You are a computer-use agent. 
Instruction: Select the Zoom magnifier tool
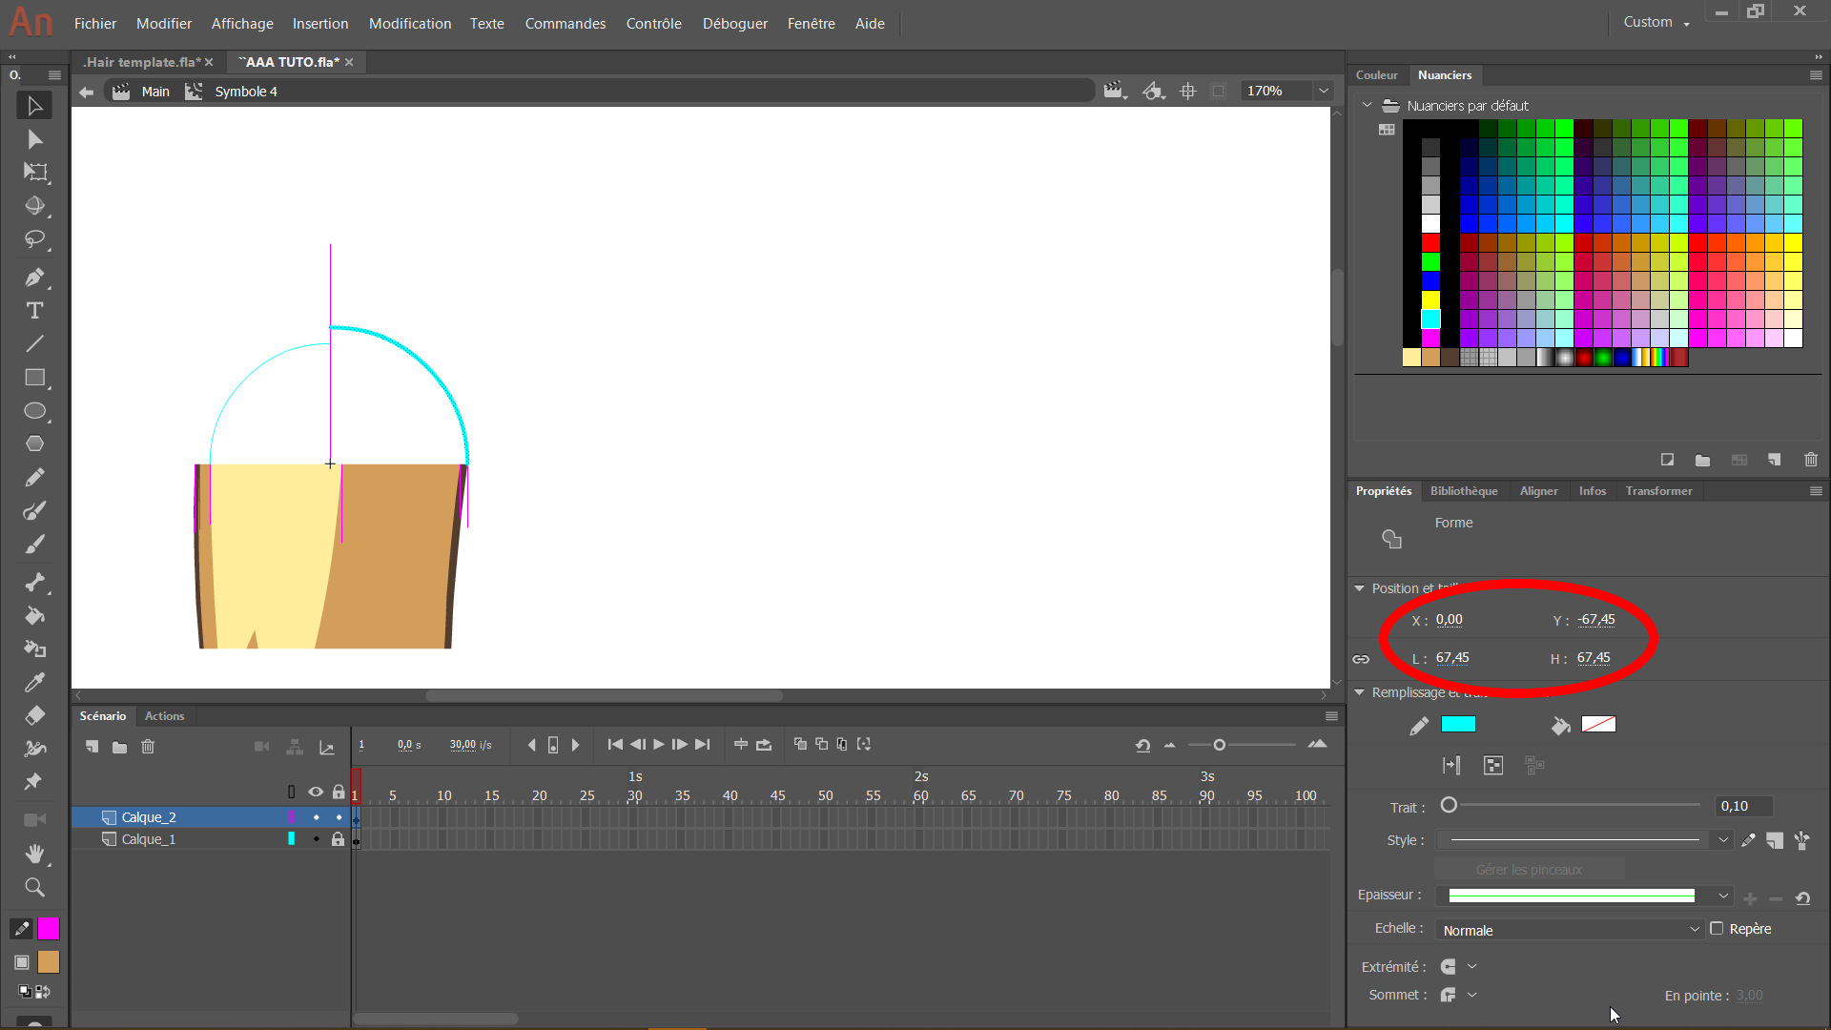(x=34, y=888)
